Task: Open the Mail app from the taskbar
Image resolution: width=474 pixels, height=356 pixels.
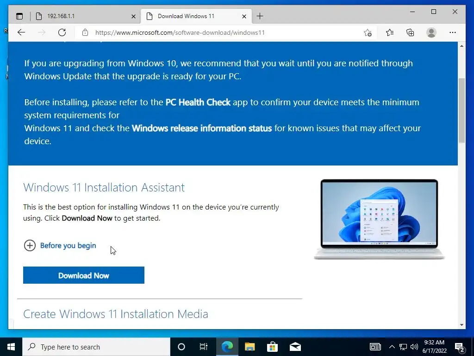Action: coord(295,347)
